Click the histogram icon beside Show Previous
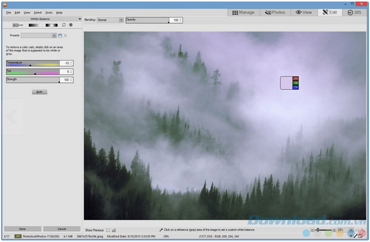The width and height of the screenshot is (370, 242). (x=114, y=230)
